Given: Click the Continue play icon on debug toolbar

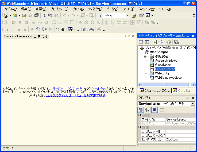Looking at the screenshot, I should tap(7, 30).
